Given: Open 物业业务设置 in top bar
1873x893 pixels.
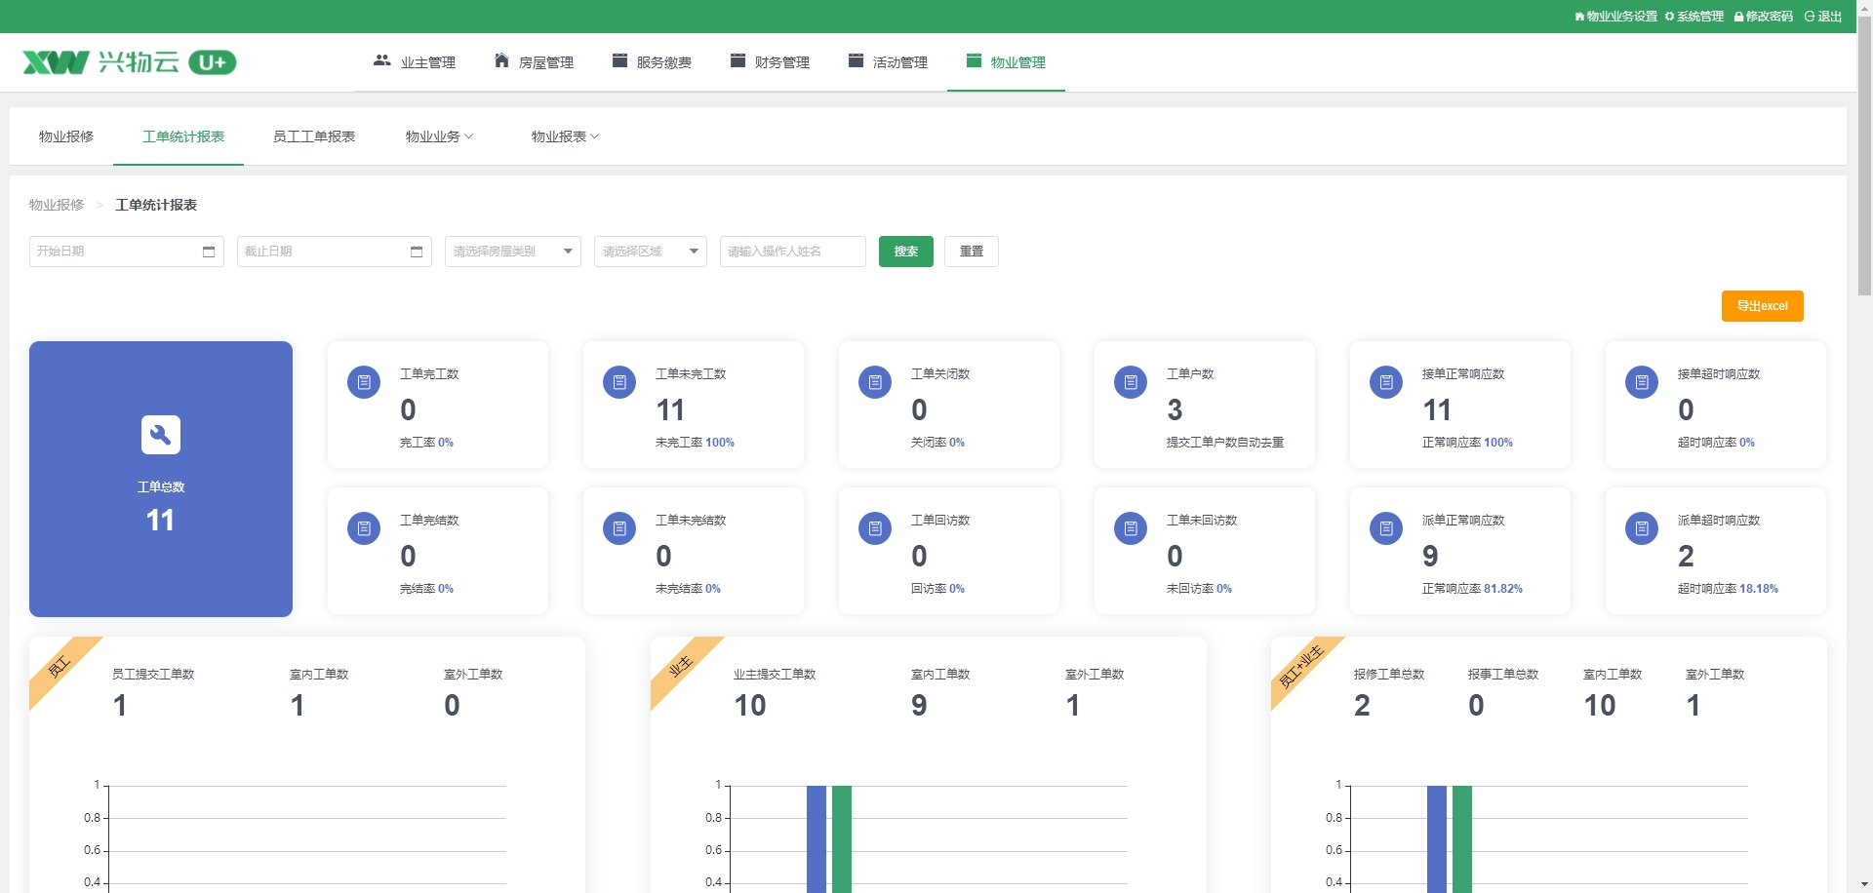Looking at the screenshot, I should click(x=1615, y=17).
